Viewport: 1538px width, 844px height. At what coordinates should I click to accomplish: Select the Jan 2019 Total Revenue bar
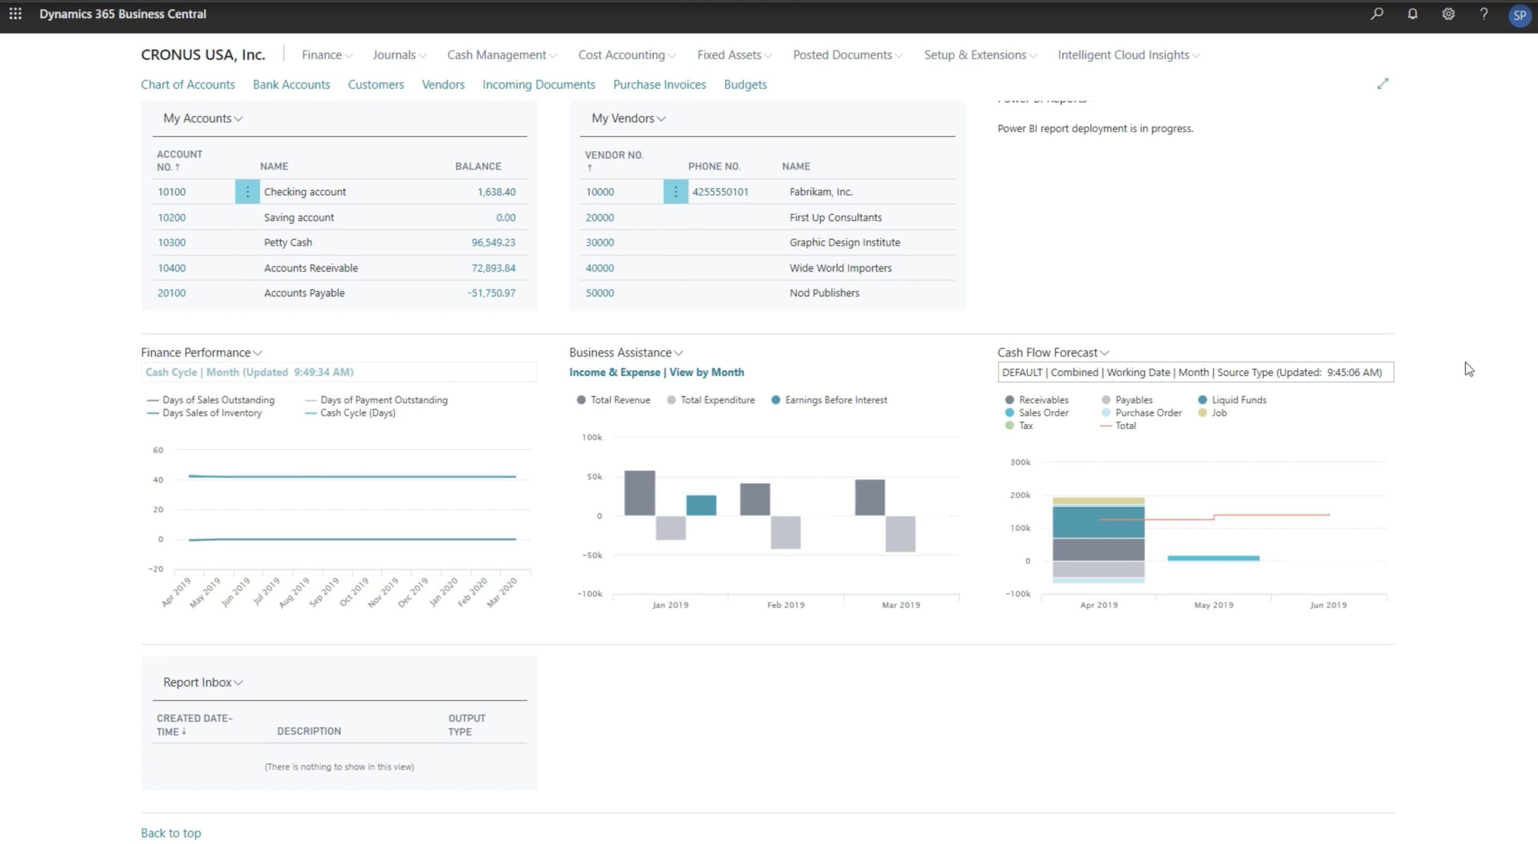[639, 493]
